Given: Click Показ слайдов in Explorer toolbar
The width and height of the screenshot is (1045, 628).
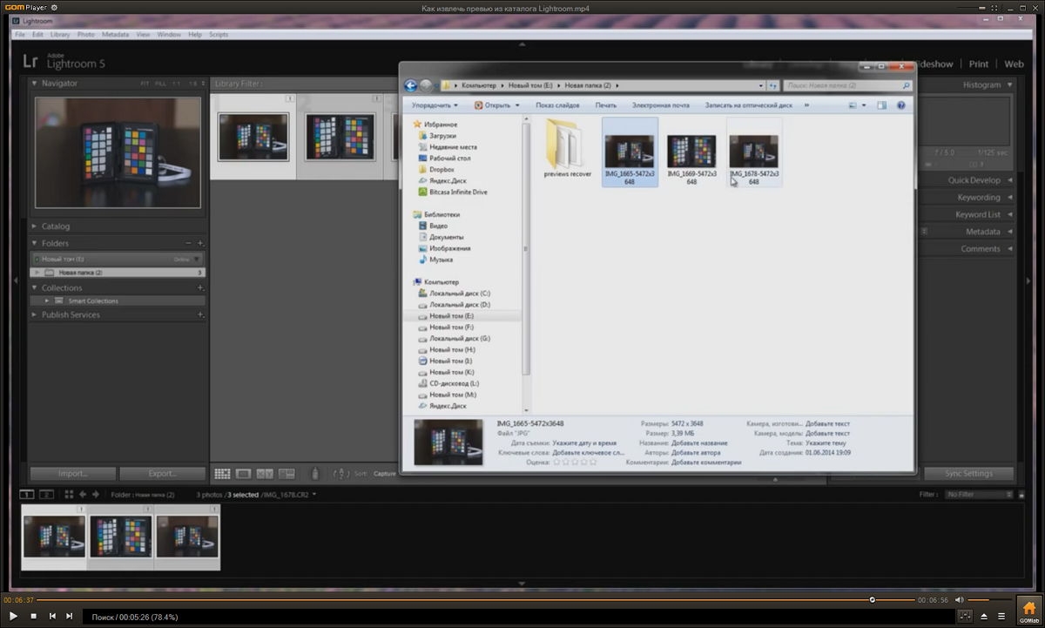Looking at the screenshot, I should pyautogui.click(x=557, y=105).
